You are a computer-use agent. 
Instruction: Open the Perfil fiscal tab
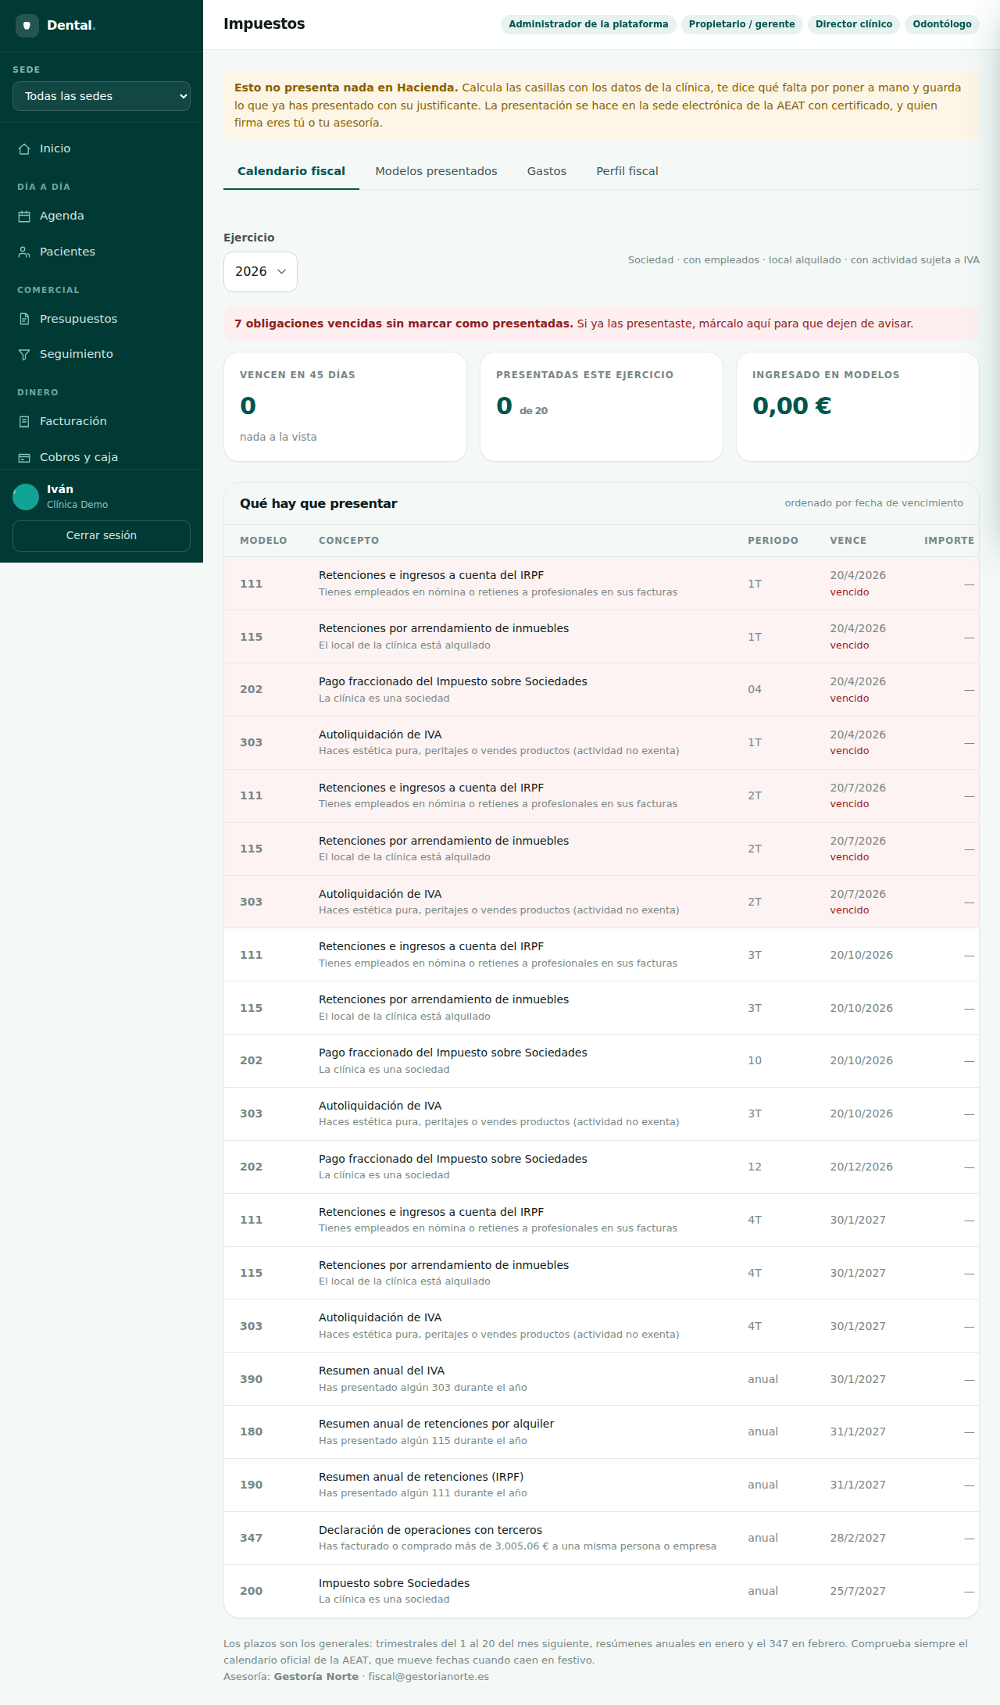(x=627, y=171)
